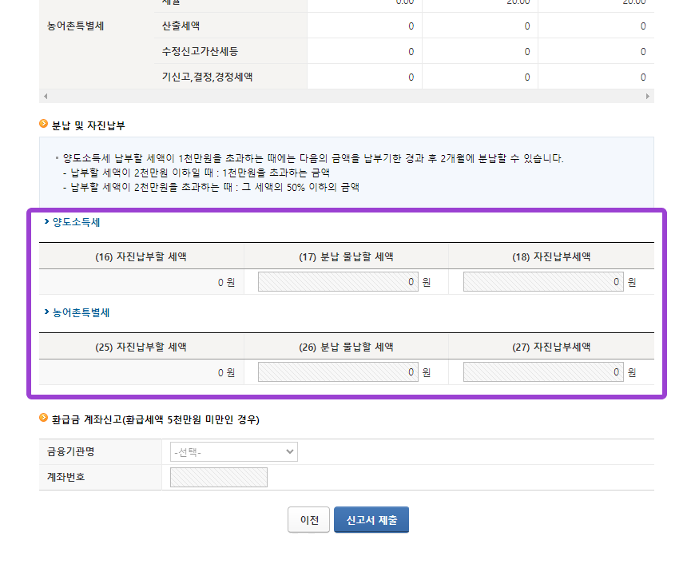The height and width of the screenshot is (572, 691).
Task: Click the horizontal scrollbar track under the tax table
Action: [x=346, y=96]
